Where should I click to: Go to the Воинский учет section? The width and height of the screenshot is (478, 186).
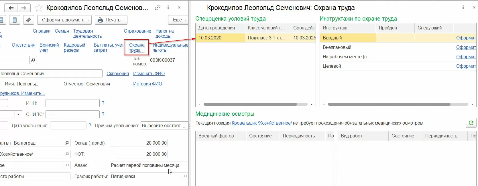click(49, 47)
